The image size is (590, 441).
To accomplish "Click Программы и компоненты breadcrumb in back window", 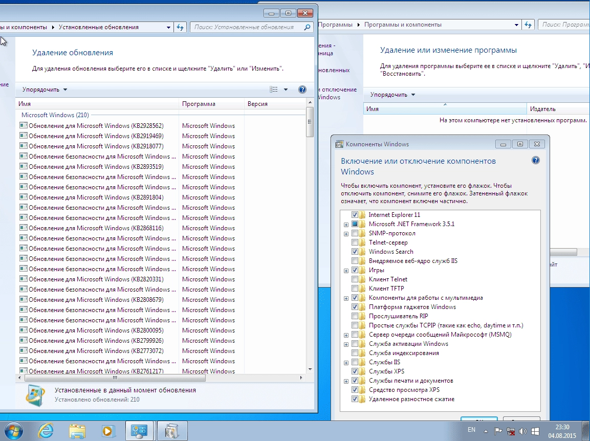I will pyautogui.click(x=403, y=25).
